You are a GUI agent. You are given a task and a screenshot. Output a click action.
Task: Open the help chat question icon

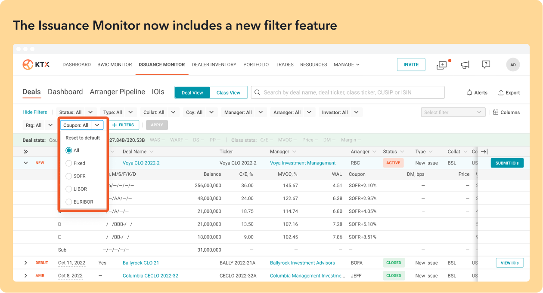tap(486, 65)
